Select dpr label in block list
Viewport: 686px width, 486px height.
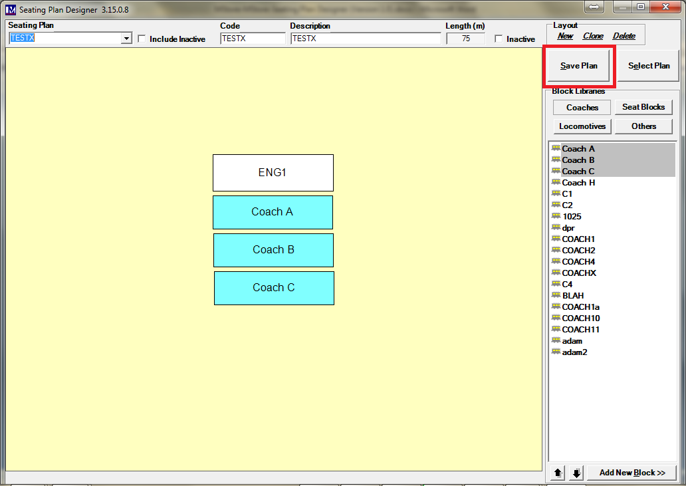click(568, 228)
